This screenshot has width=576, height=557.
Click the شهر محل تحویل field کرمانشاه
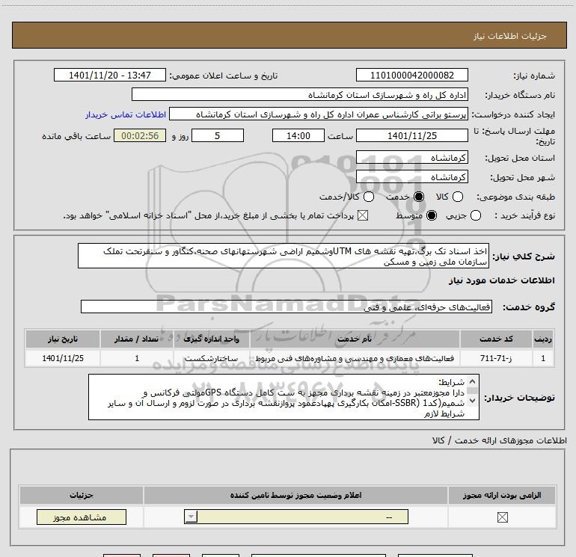pyautogui.click(x=411, y=177)
